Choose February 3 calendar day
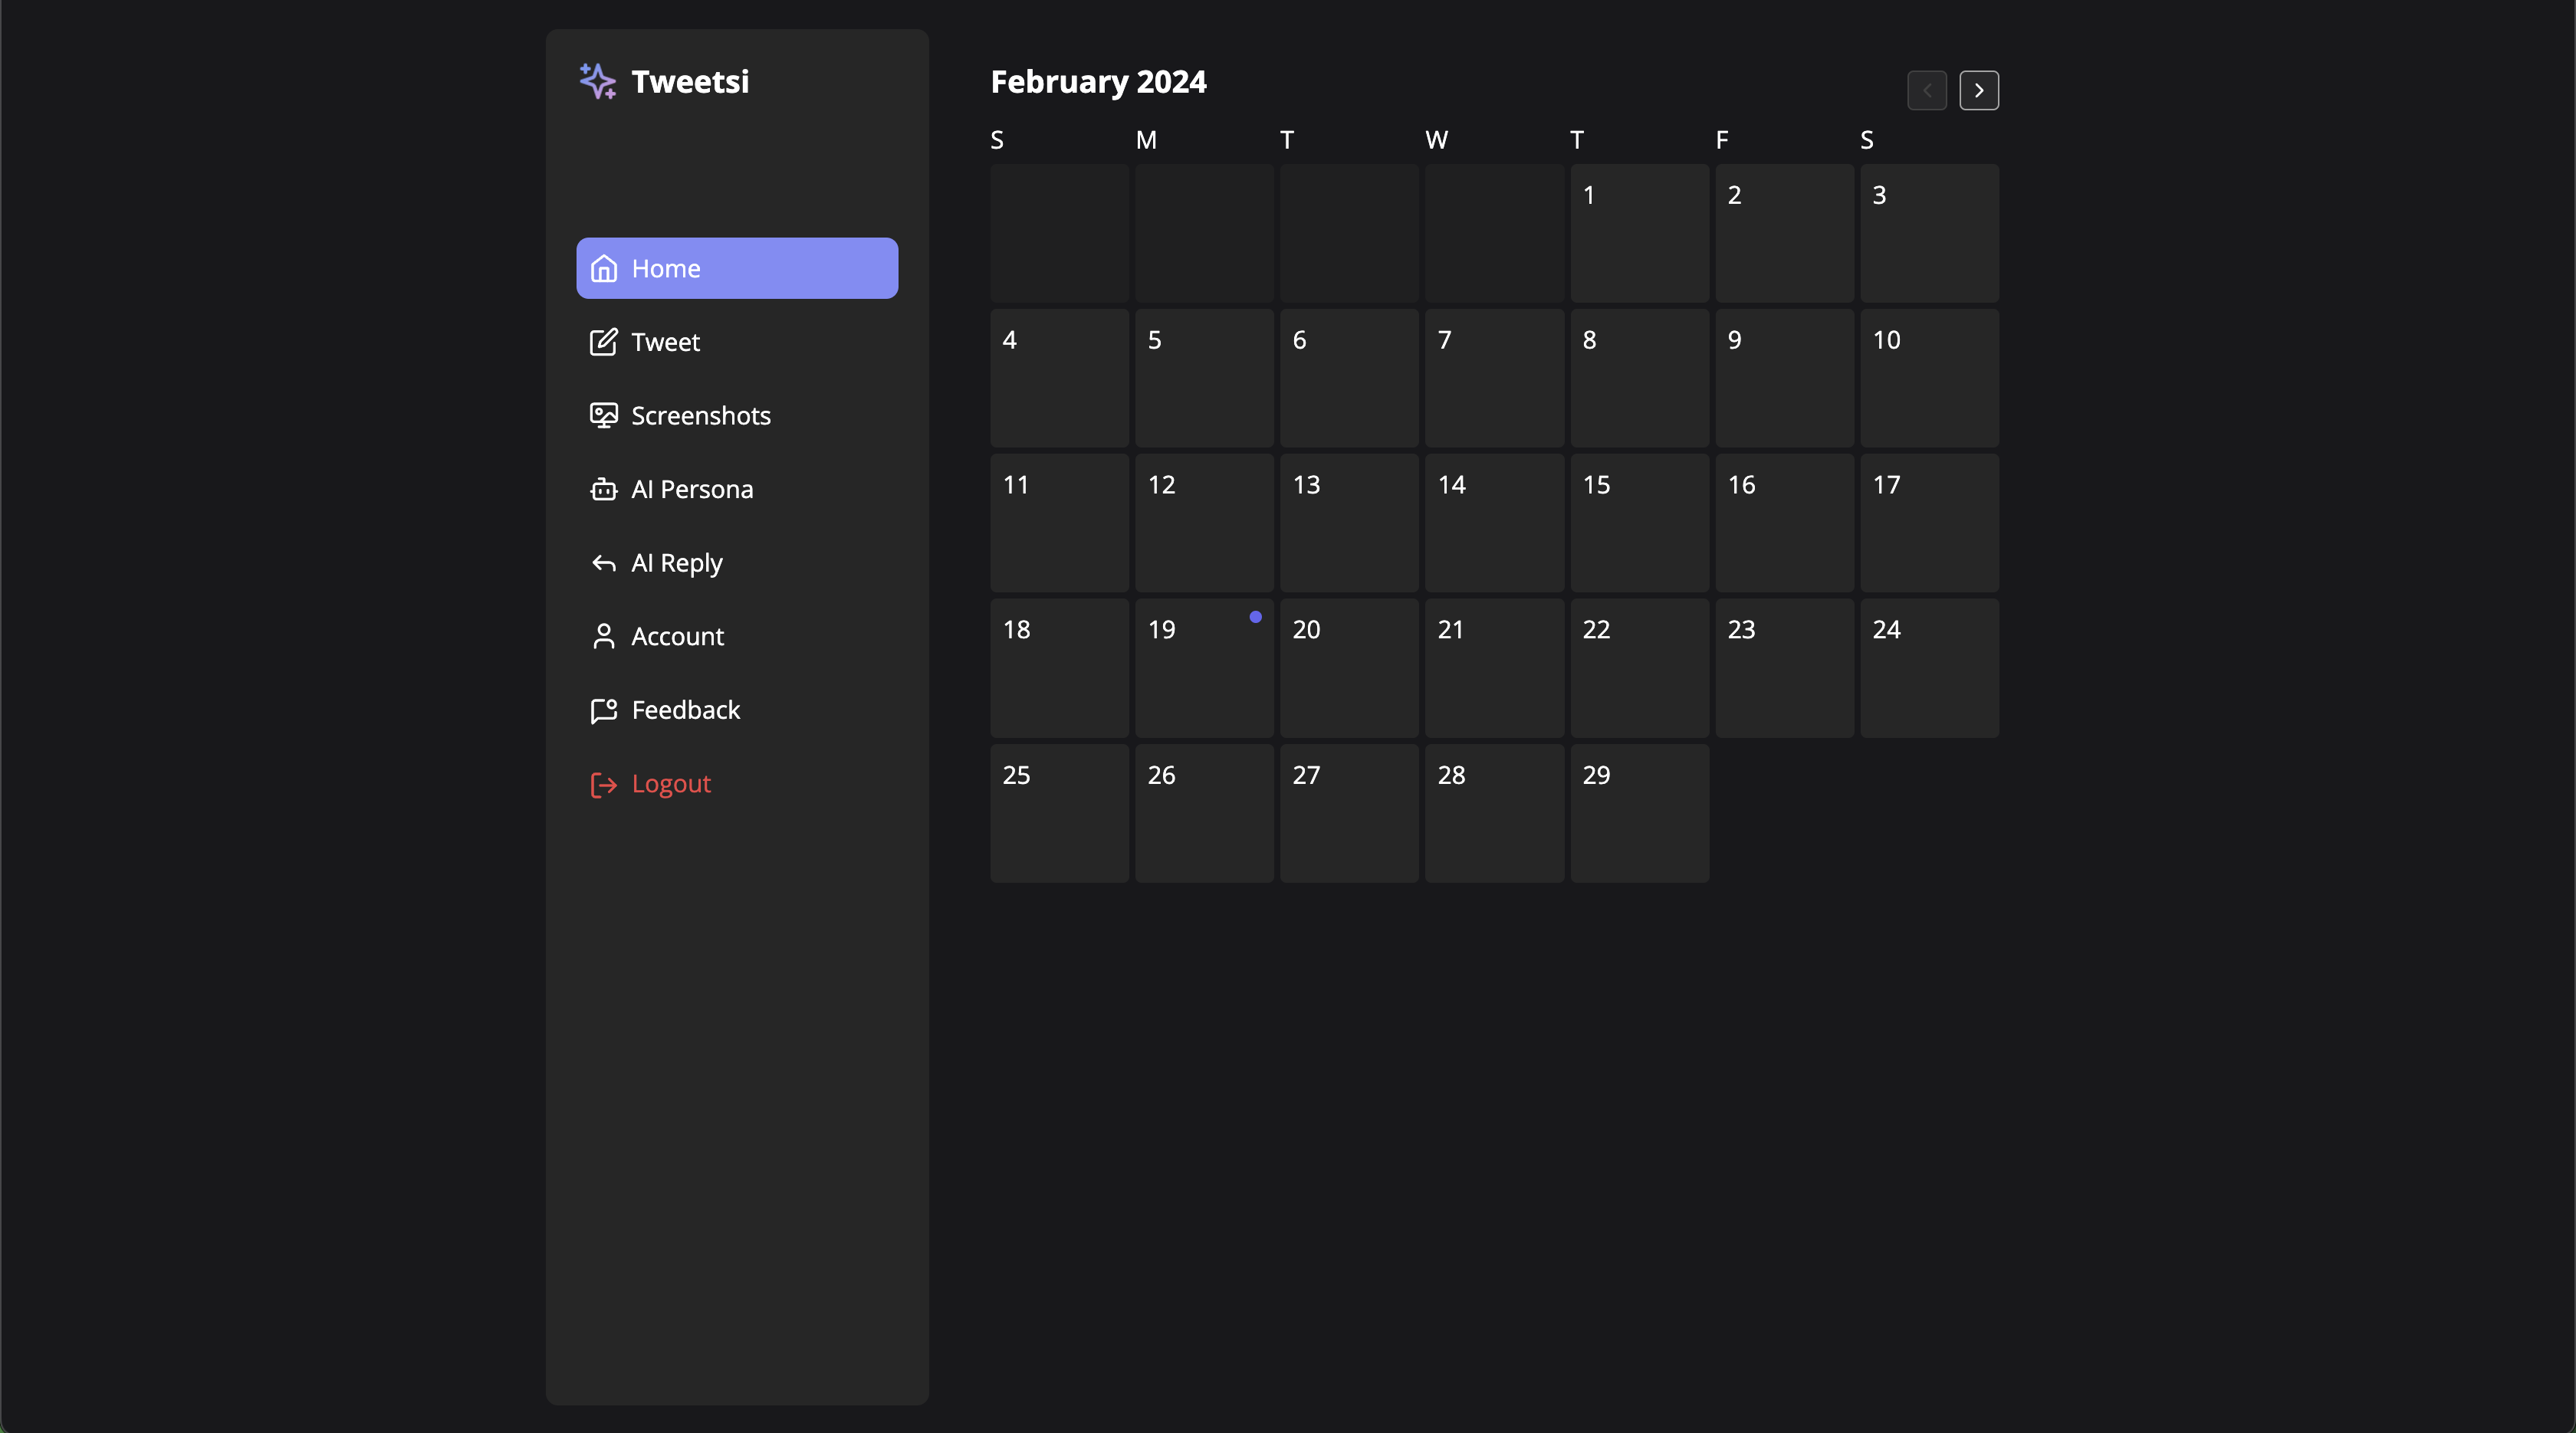The width and height of the screenshot is (2576, 1433). (x=1928, y=233)
